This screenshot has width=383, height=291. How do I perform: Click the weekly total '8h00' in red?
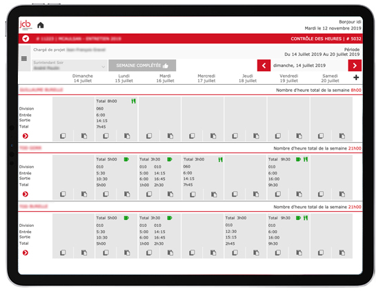(356, 90)
